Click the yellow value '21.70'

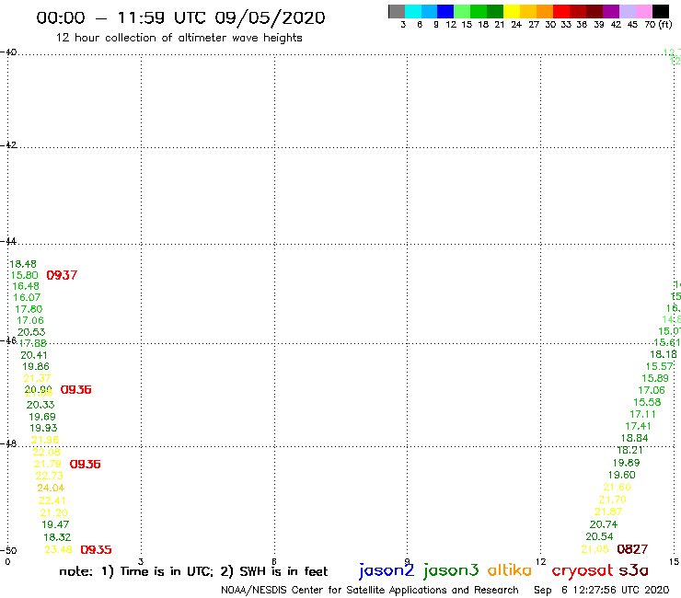[x=612, y=500]
